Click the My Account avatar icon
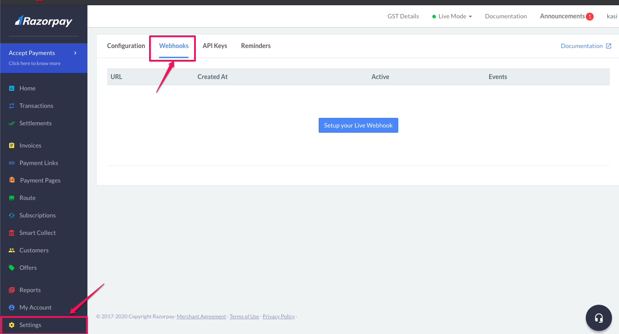Screen dimensions: 619x334 (x=12, y=307)
